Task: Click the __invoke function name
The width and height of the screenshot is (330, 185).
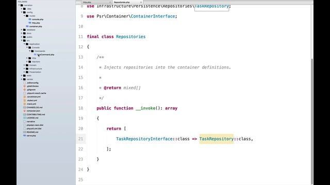Action: click(x=145, y=108)
